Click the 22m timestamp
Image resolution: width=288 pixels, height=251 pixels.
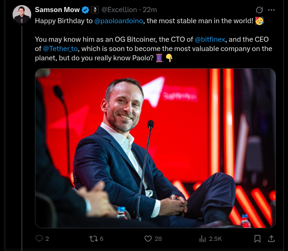point(150,10)
